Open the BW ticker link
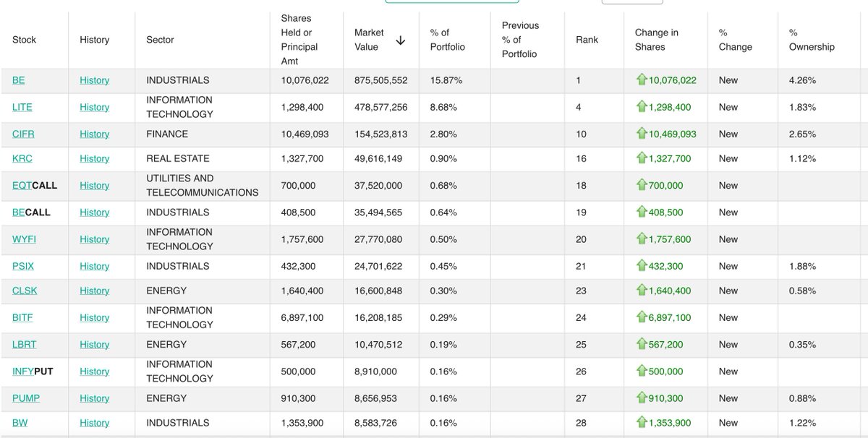868x438 pixels. (x=20, y=423)
